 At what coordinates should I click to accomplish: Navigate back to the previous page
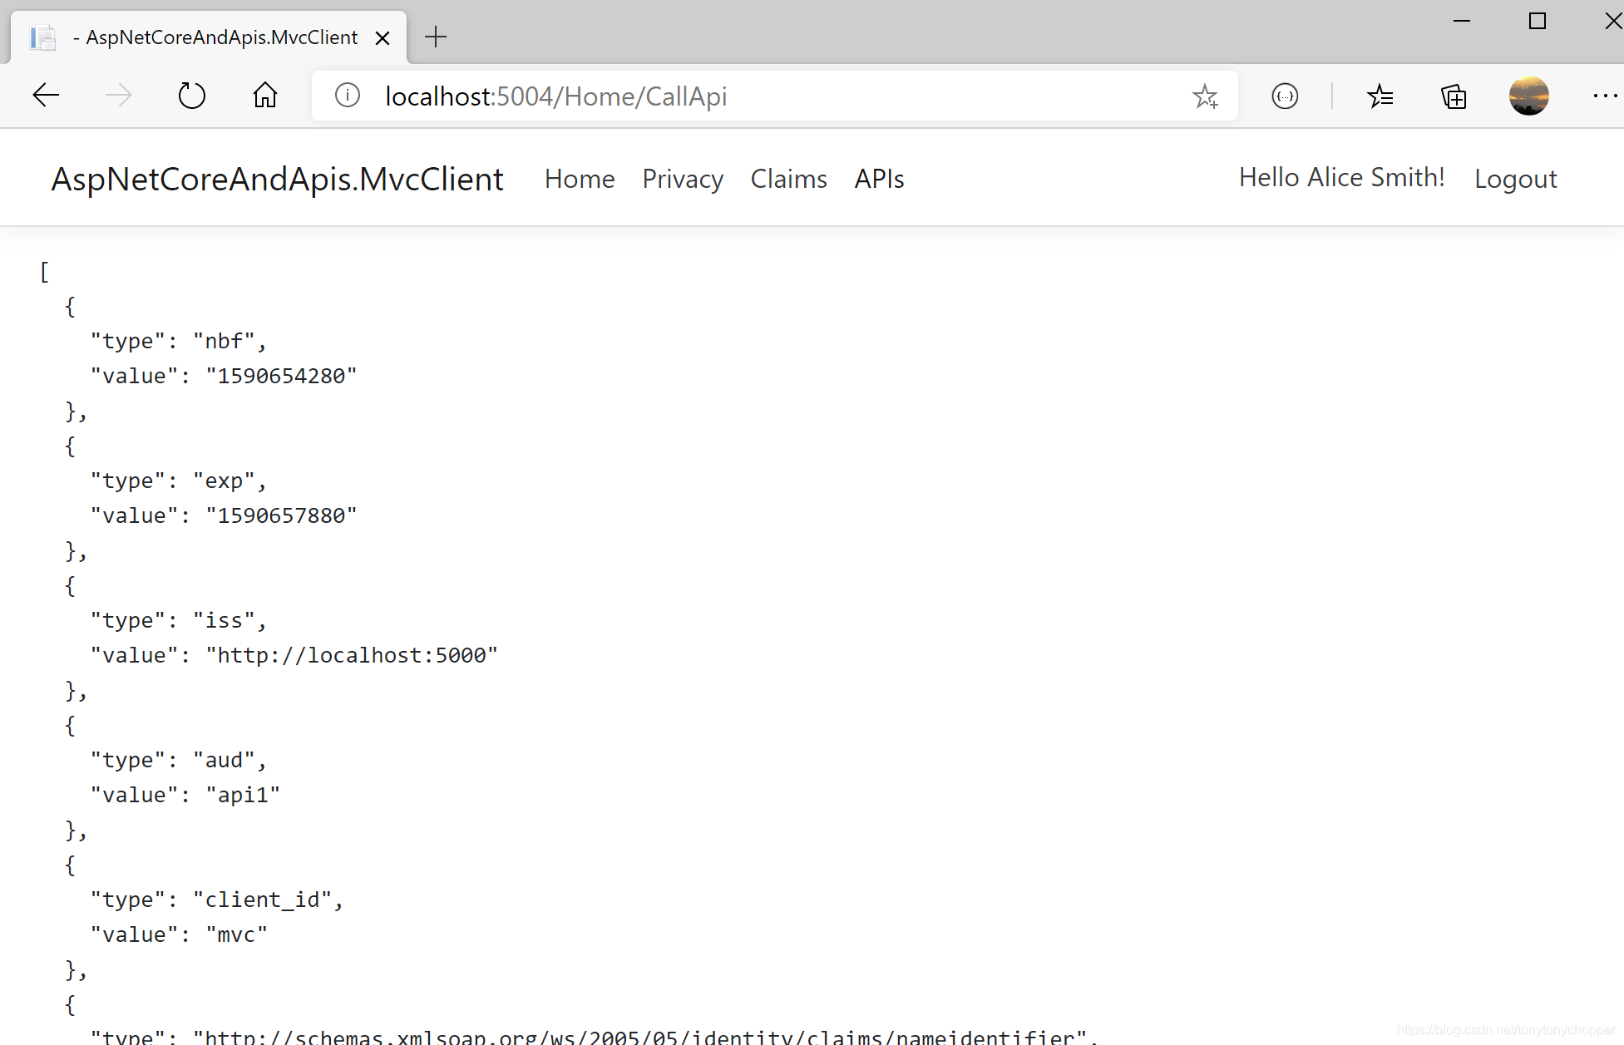pyautogui.click(x=46, y=95)
